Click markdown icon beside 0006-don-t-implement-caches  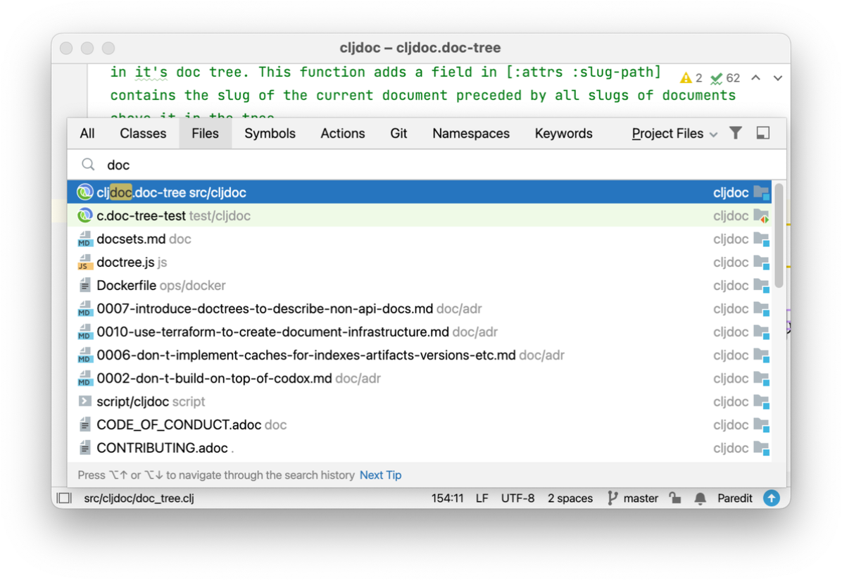click(84, 355)
